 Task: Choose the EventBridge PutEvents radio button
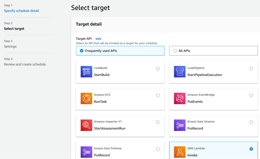(251, 95)
